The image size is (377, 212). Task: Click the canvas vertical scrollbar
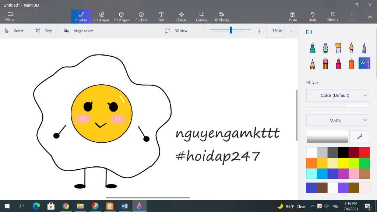tap(297, 115)
